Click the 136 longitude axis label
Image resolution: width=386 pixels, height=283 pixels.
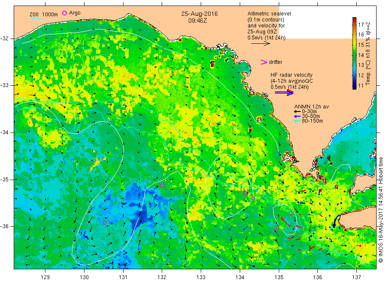tap(317, 277)
